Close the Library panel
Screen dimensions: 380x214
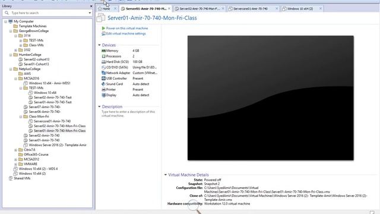91,6
